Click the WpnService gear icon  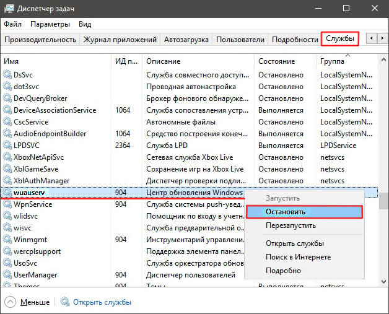[7, 204]
